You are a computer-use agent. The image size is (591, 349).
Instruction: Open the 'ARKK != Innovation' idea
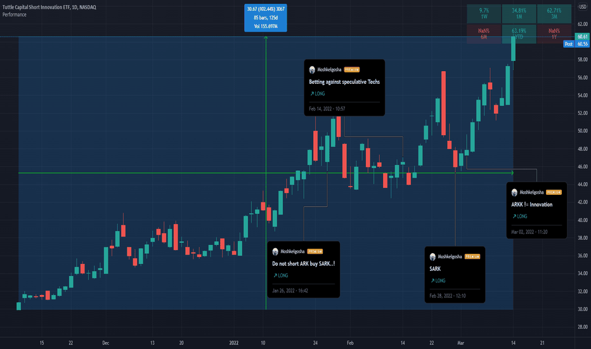[x=532, y=204]
